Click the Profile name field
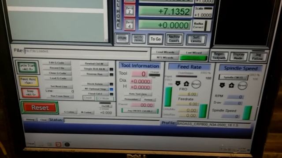282x158 pixels. click(214, 125)
